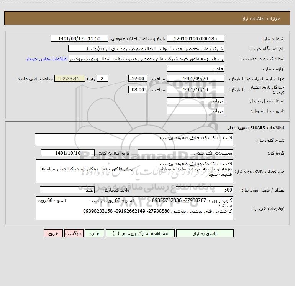Click the شرح کلی نیاز text box
This screenshot has width=295, height=286.
point(134,140)
